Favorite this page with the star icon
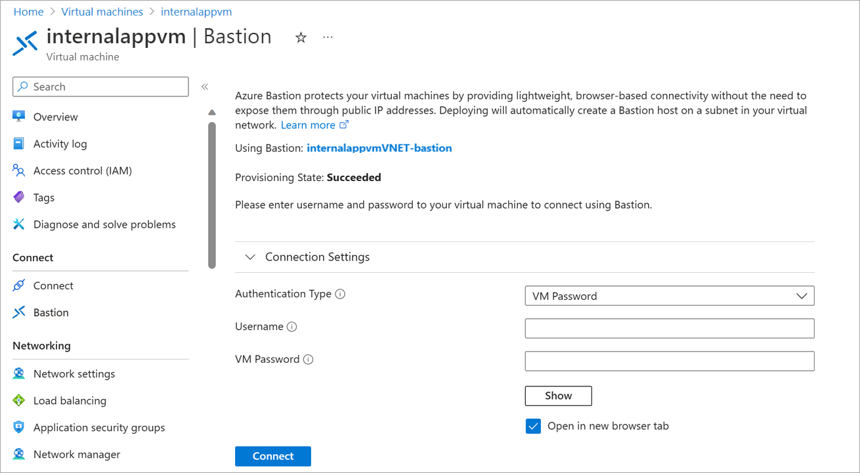This screenshot has width=860, height=473. [301, 37]
